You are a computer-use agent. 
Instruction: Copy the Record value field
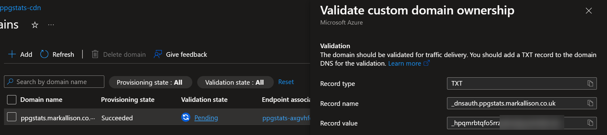[x=590, y=123]
